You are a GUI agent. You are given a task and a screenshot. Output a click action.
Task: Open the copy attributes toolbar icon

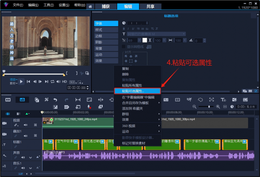(37, 100)
